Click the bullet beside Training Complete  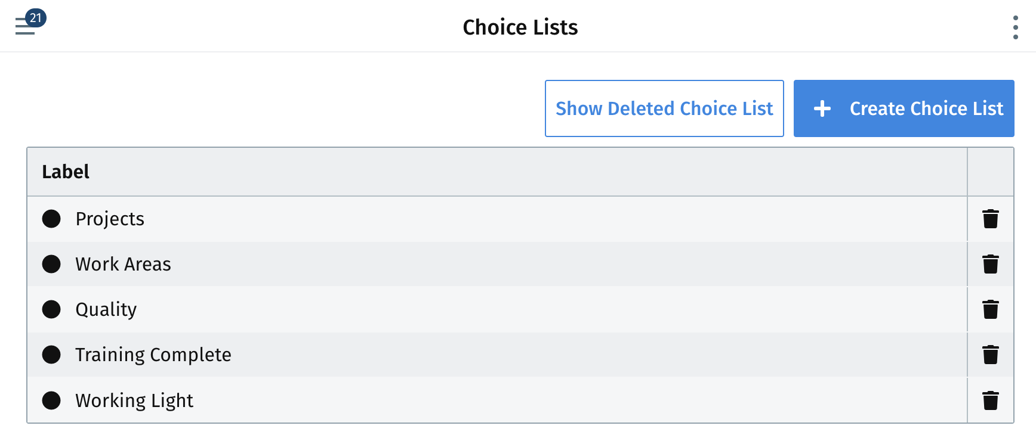(51, 355)
